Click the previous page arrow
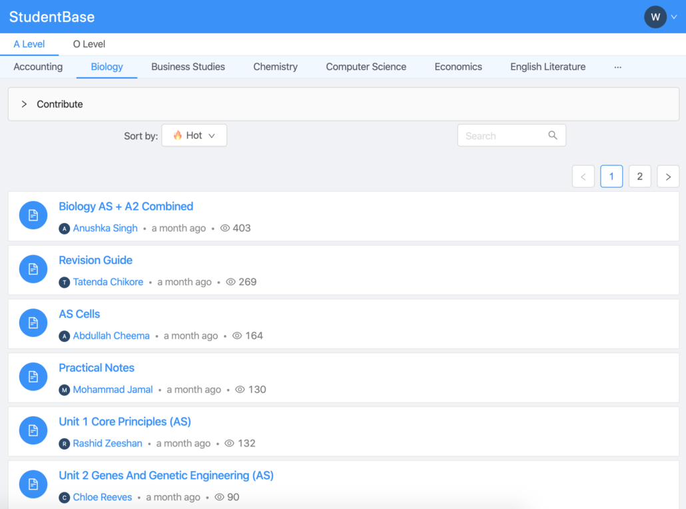The image size is (686, 509). (x=583, y=177)
